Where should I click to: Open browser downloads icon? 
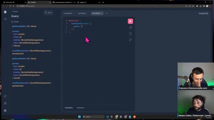[200, 6]
